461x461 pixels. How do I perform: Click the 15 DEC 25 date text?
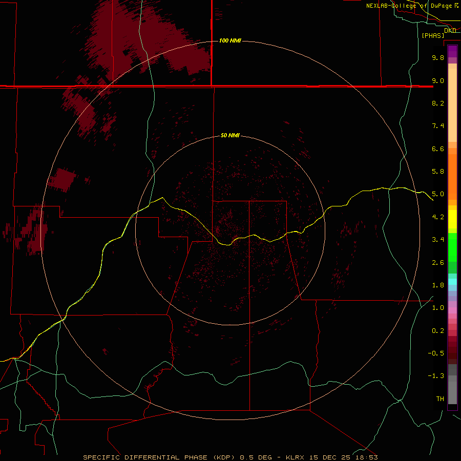pos(330,457)
